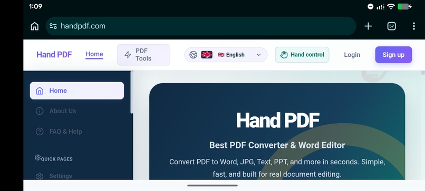Tap the bottom navigation gesture bar

point(213,186)
